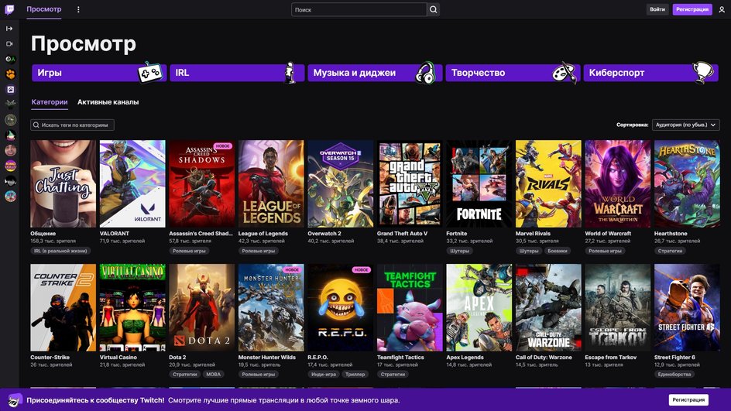Focus the Поиск search field
The width and height of the screenshot is (731, 411).
tap(359, 9)
